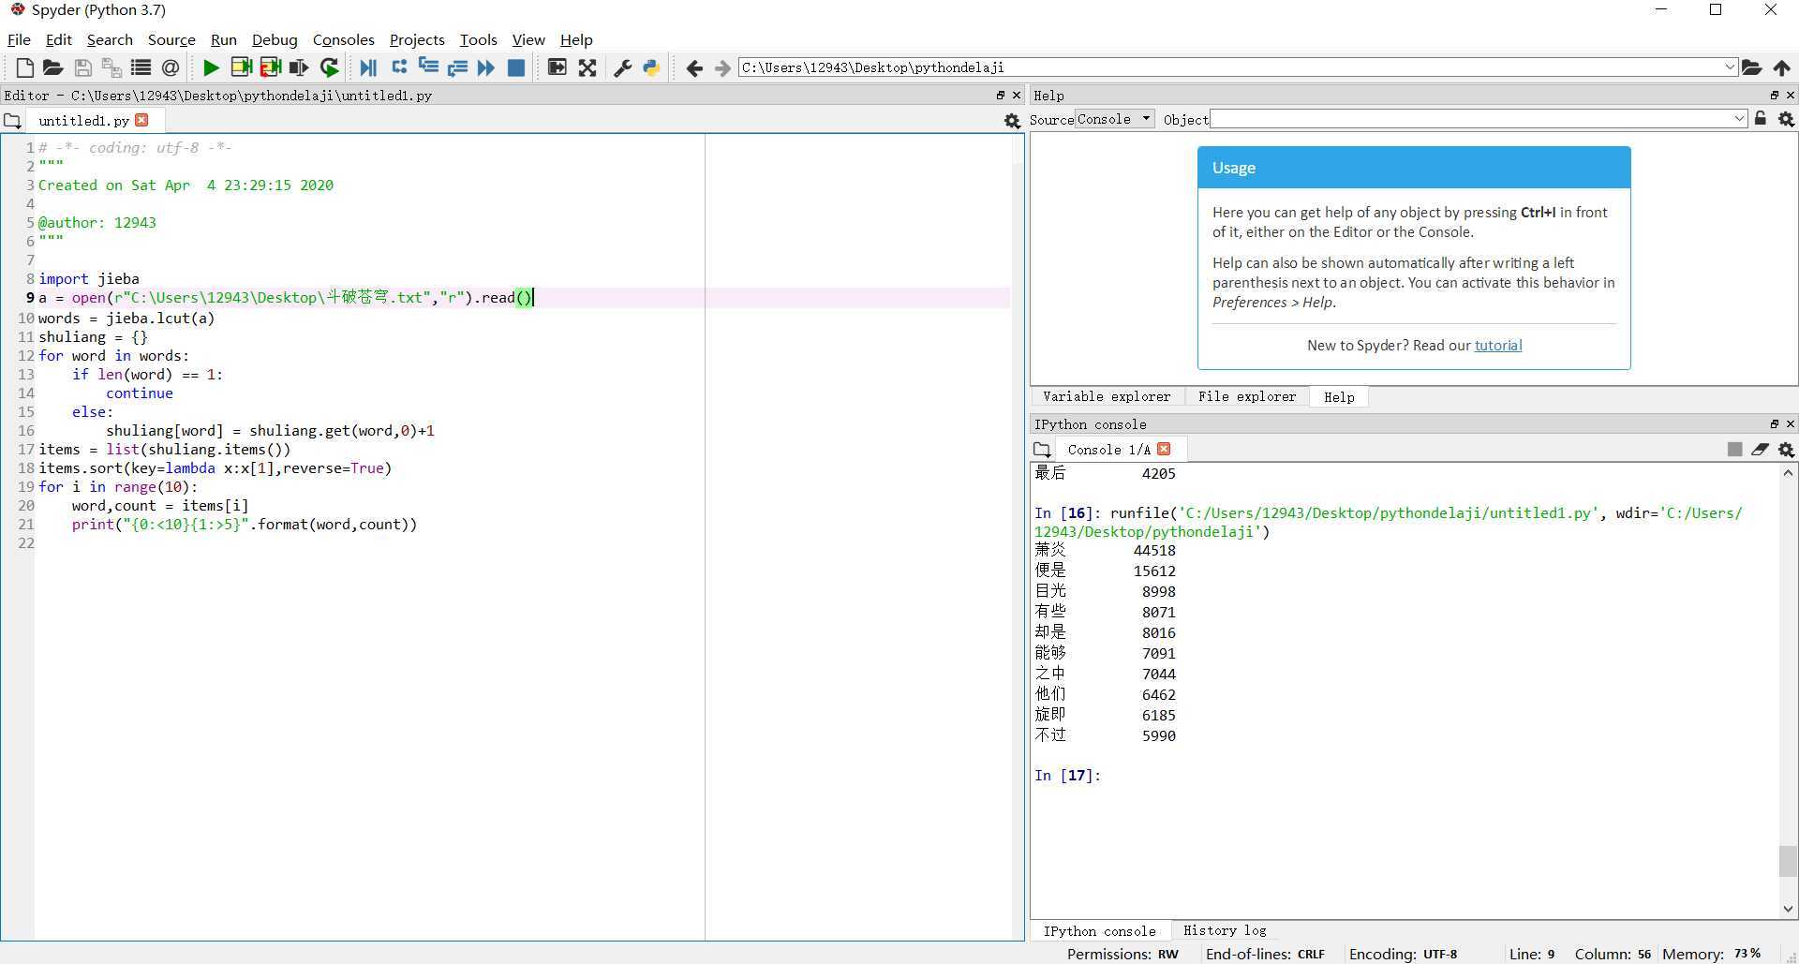Run current line in the debugger
The width and height of the screenshot is (1799, 964).
point(399,67)
